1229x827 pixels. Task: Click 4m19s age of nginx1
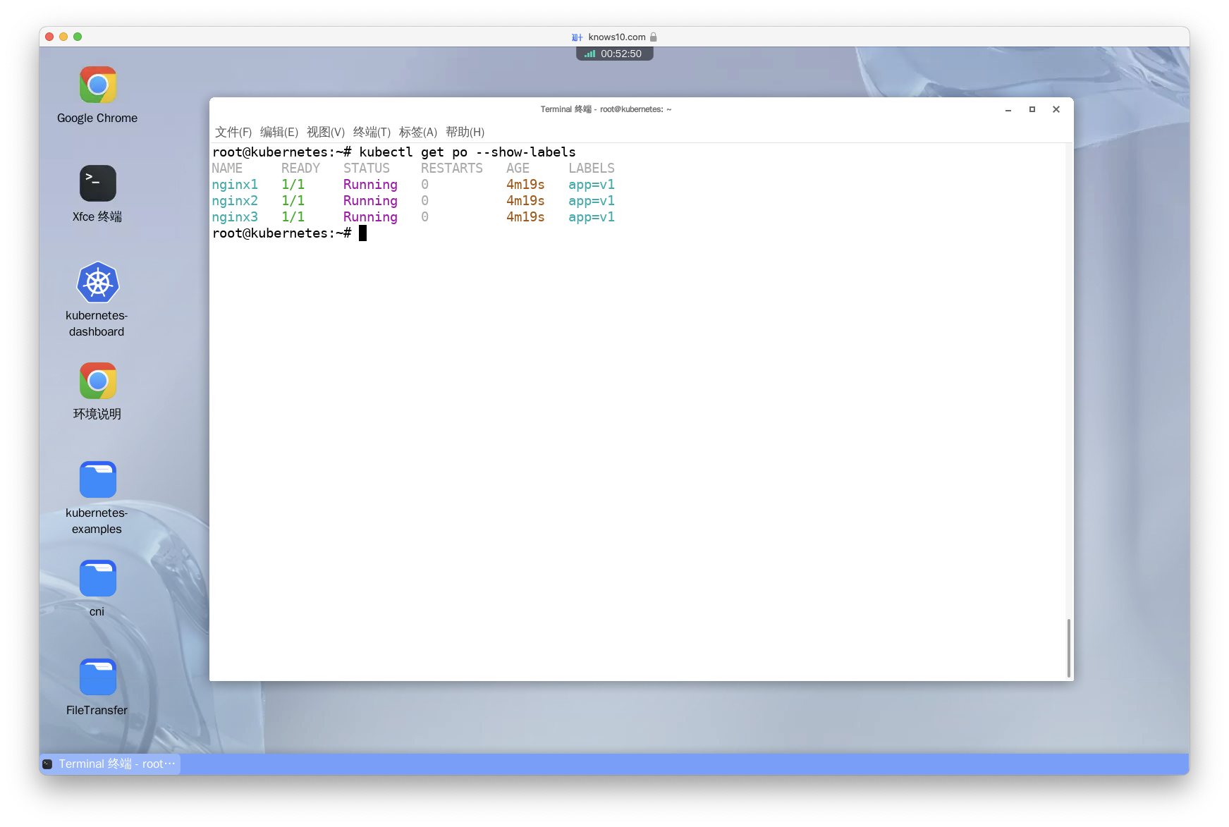pos(525,185)
